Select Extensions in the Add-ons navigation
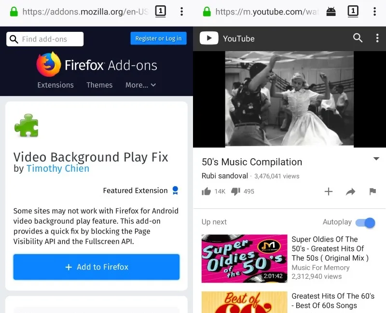Image resolution: width=386 pixels, height=313 pixels. click(x=55, y=85)
